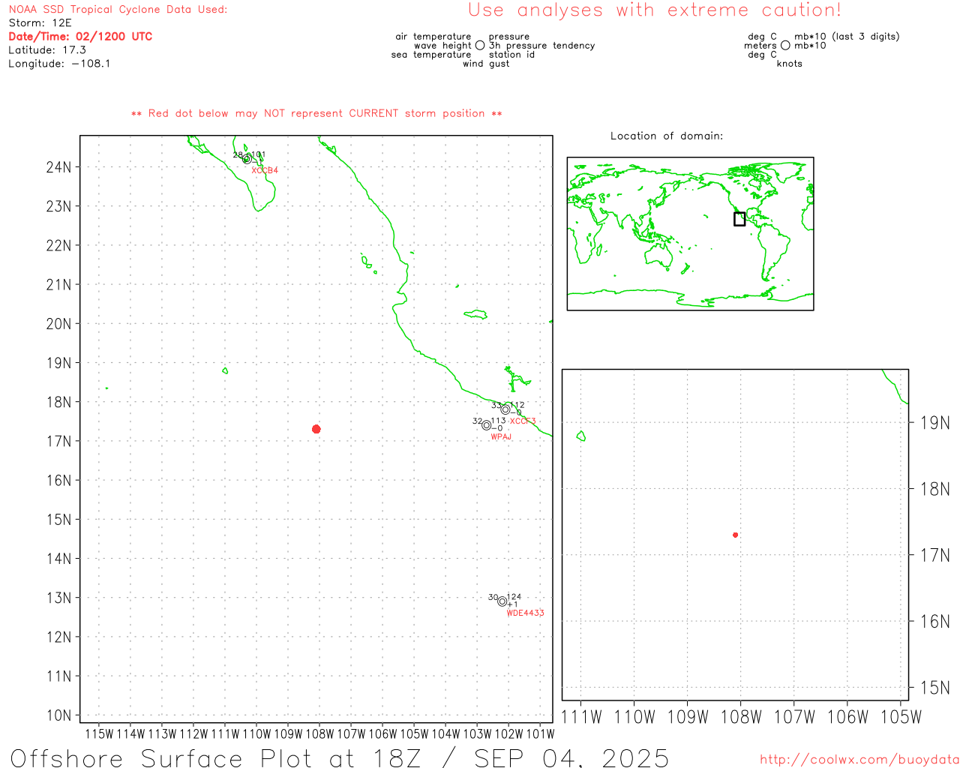Click the 111W label on inset map
This screenshot has width=960, height=768.
click(x=581, y=717)
